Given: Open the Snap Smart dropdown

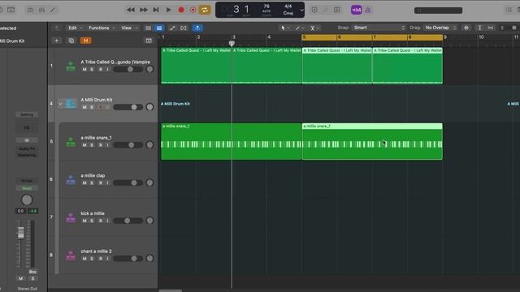Looking at the screenshot, I should (379, 28).
